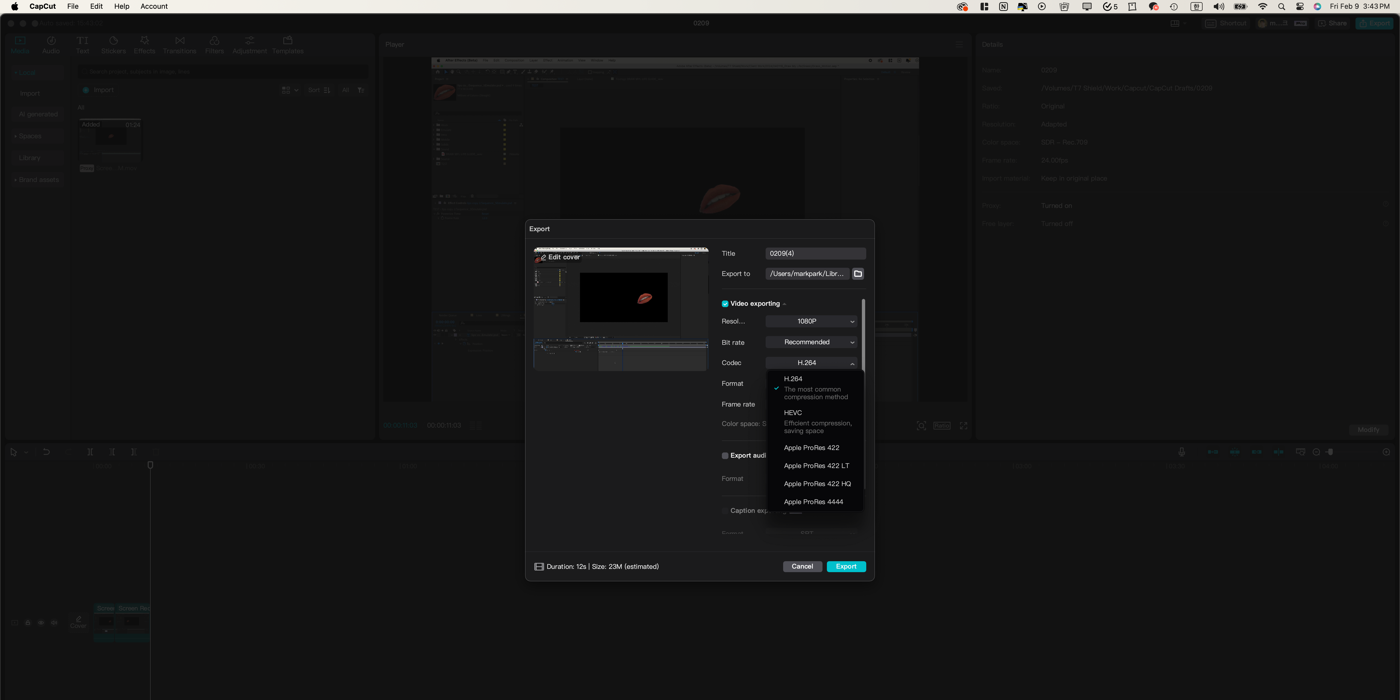Click the folder icon next to Export to
The width and height of the screenshot is (1400, 700).
coord(857,274)
